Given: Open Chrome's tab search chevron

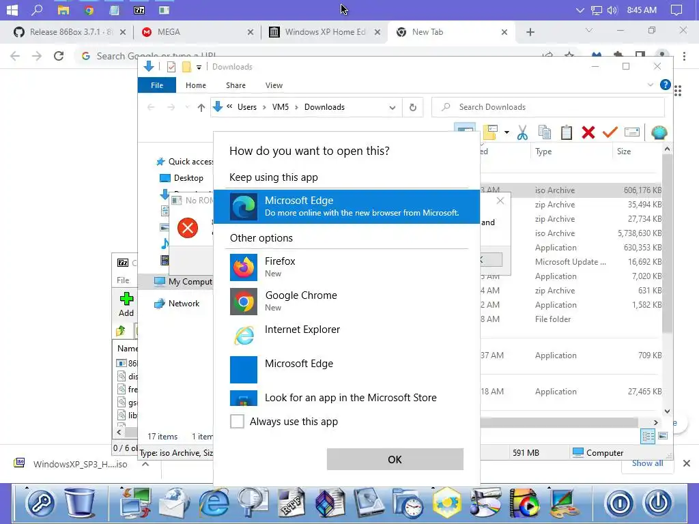Looking at the screenshot, I should point(589,30).
